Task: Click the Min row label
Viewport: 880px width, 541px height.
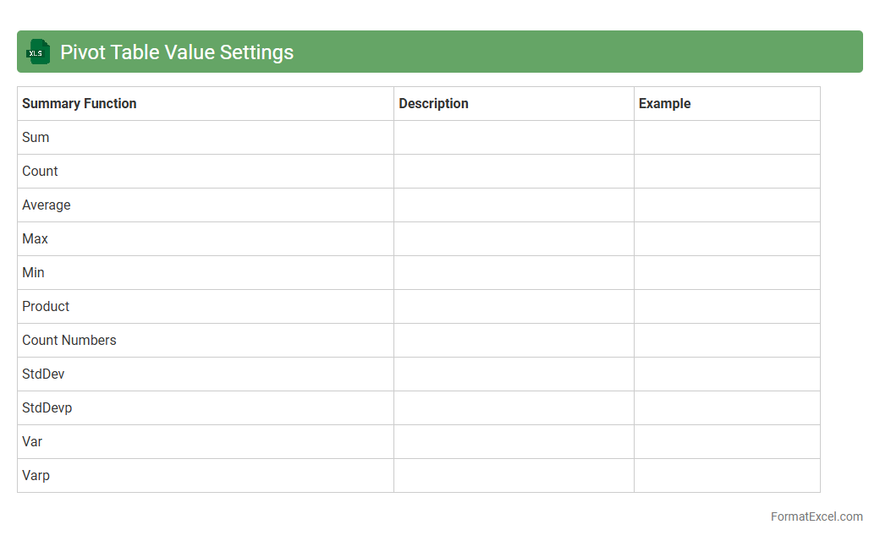Action: point(34,272)
